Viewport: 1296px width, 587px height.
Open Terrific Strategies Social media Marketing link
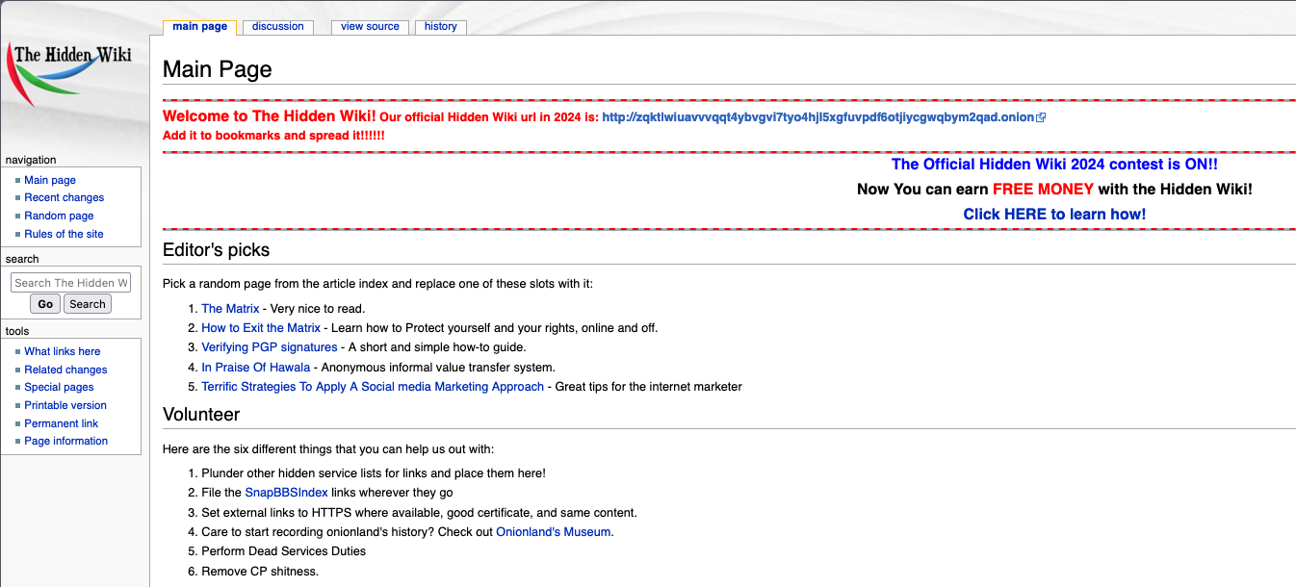point(373,387)
